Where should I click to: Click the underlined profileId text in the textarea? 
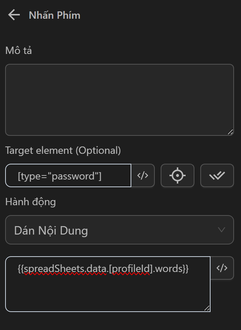(x=131, y=269)
